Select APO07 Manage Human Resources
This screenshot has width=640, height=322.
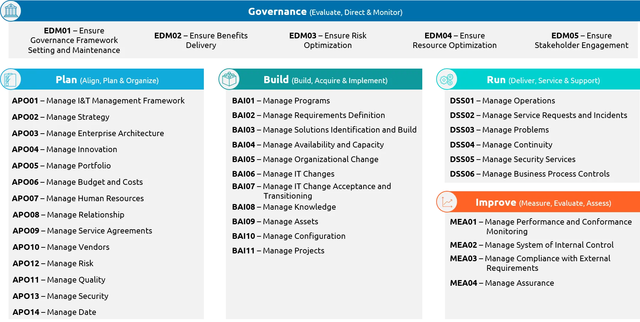(x=78, y=198)
